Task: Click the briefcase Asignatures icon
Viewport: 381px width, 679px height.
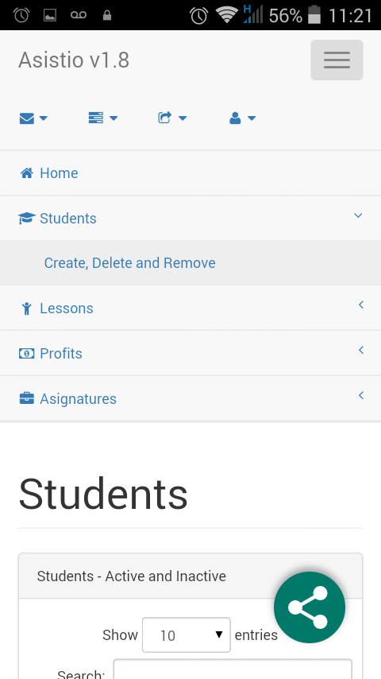Action: 27,398
